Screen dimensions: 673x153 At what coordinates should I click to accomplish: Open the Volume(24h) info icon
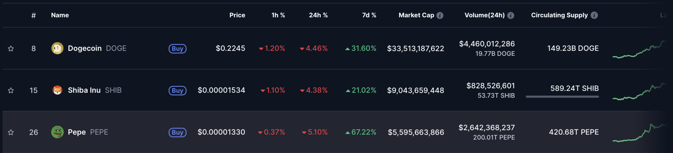click(x=511, y=15)
